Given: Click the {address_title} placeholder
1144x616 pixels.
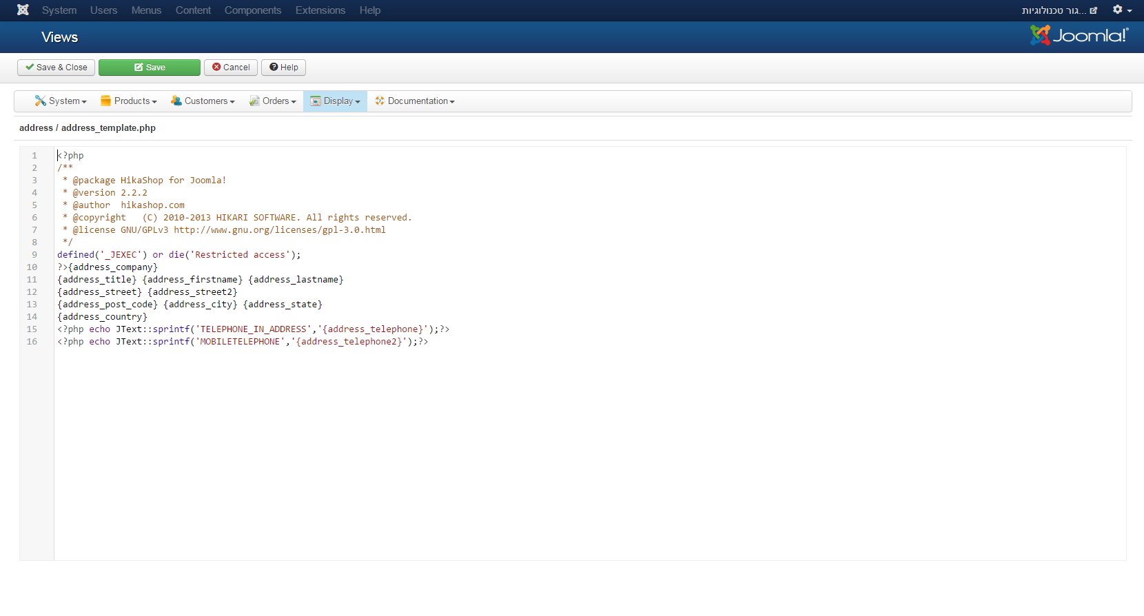Looking at the screenshot, I should [97, 280].
